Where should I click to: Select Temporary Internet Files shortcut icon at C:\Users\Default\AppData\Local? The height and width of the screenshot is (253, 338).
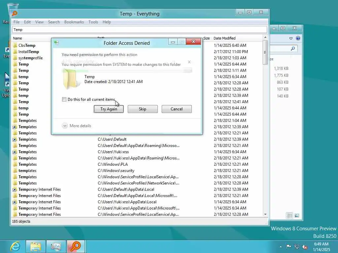tap(15, 189)
